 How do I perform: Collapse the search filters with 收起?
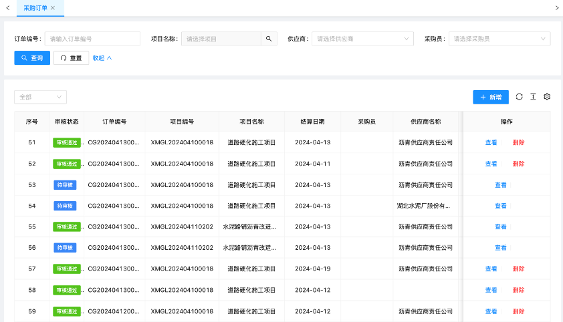coord(102,58)
